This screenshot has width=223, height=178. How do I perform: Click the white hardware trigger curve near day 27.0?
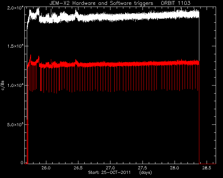point(110,17)
